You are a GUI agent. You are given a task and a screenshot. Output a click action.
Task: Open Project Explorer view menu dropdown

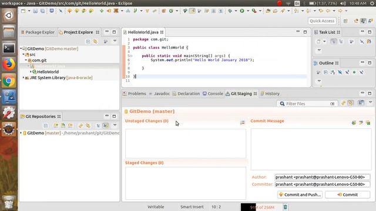click(x=115, y=41)
